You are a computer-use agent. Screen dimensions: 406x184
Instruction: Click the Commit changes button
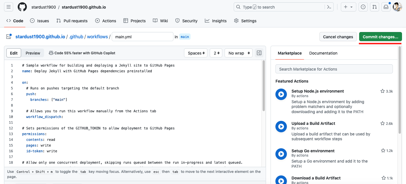[380, 37]
